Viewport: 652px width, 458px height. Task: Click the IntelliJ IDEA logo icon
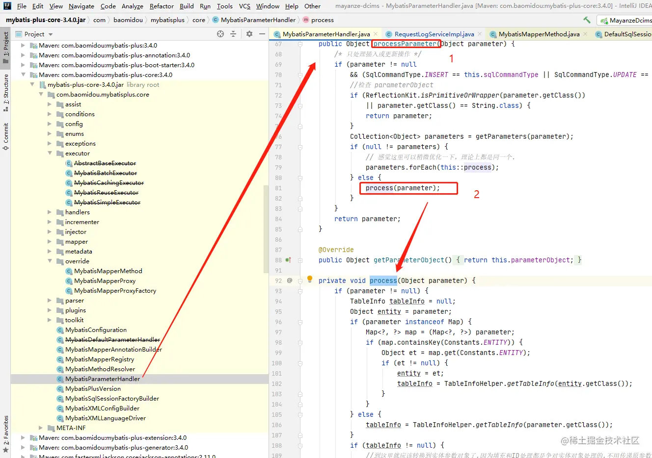[7, 6]
